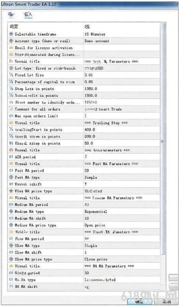
Task: Click the icon beside H4 MA shift
Action: (x=11, y=287)
